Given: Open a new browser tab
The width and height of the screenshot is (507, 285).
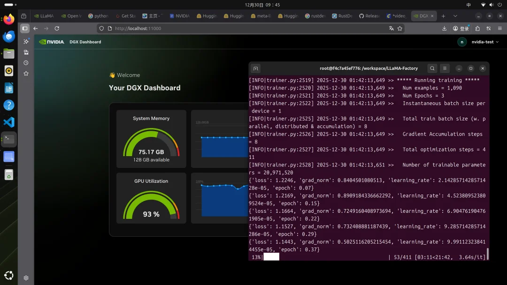Looking at the screenshot, I should 443,16.
